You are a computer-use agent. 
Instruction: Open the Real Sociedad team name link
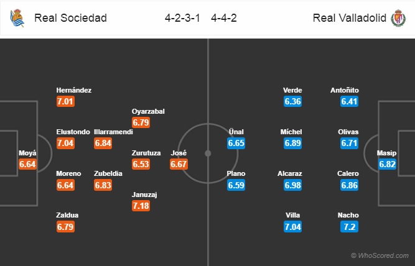(71, 18)
